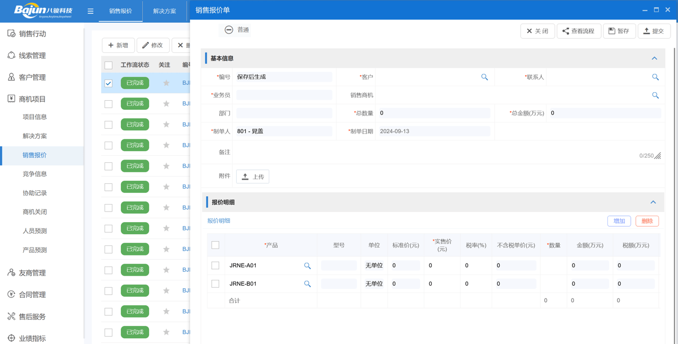This screenshot has height=344, width=678.
Task: Toggle the star favorite on the first row
Action: coord(166,83)
